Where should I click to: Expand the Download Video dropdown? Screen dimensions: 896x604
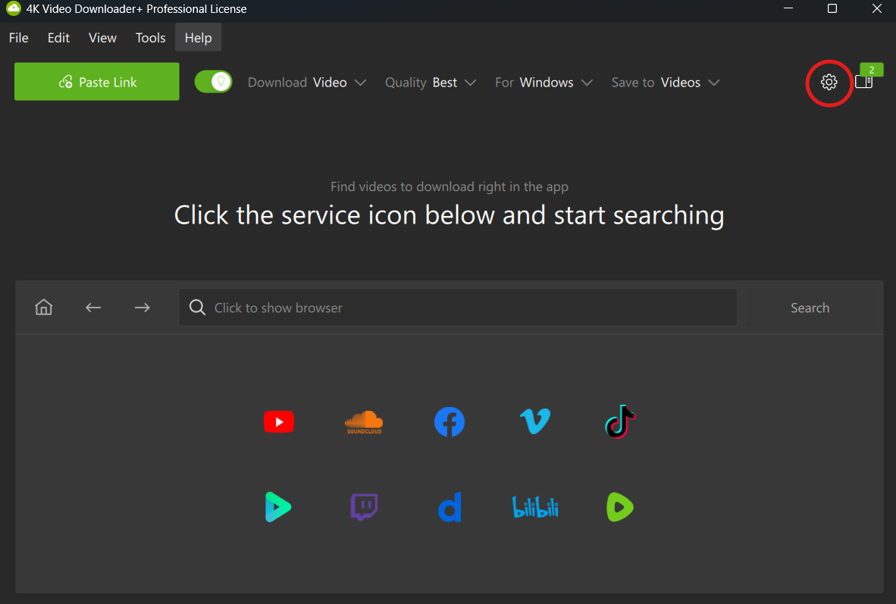point(307,83)
